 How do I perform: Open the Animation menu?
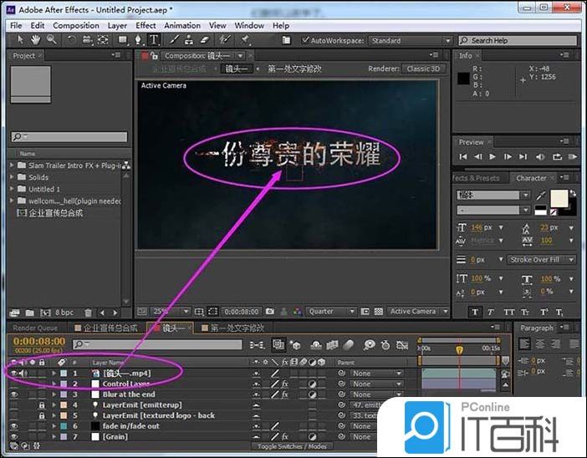(x=181, y=26)
